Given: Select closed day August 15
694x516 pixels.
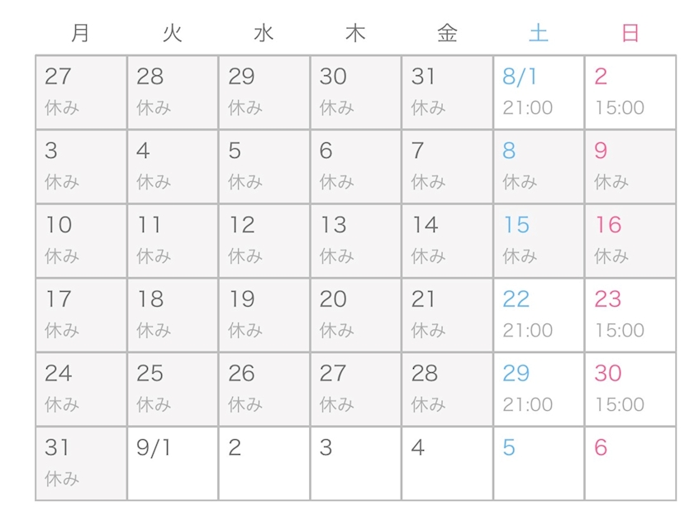Looking at the screenshot, I should pos(539,241).
